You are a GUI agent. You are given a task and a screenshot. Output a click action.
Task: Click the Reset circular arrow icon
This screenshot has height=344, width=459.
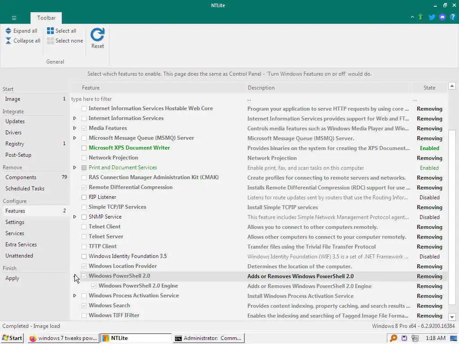click(97, 35)
